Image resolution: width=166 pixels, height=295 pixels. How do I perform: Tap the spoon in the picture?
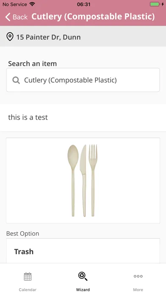coord(73,181)
